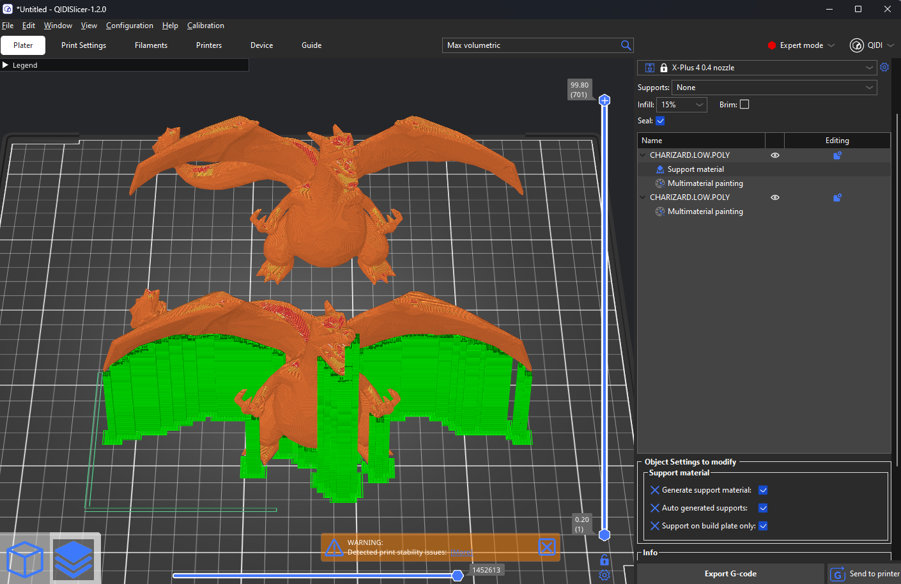Viewport: 901px width, 584px height.
Task: Click editing icon for second CHARIZARD.LOW.POLY
Action: [x=837, y=197]
